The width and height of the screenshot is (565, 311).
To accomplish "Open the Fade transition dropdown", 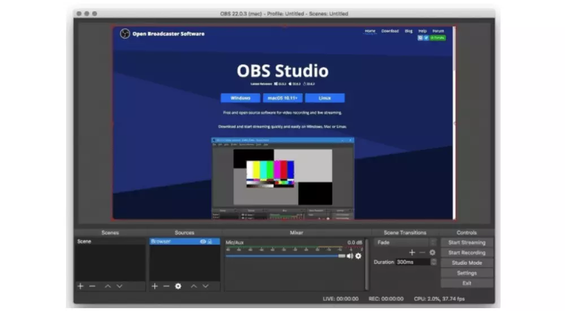I will click(405, 243).
